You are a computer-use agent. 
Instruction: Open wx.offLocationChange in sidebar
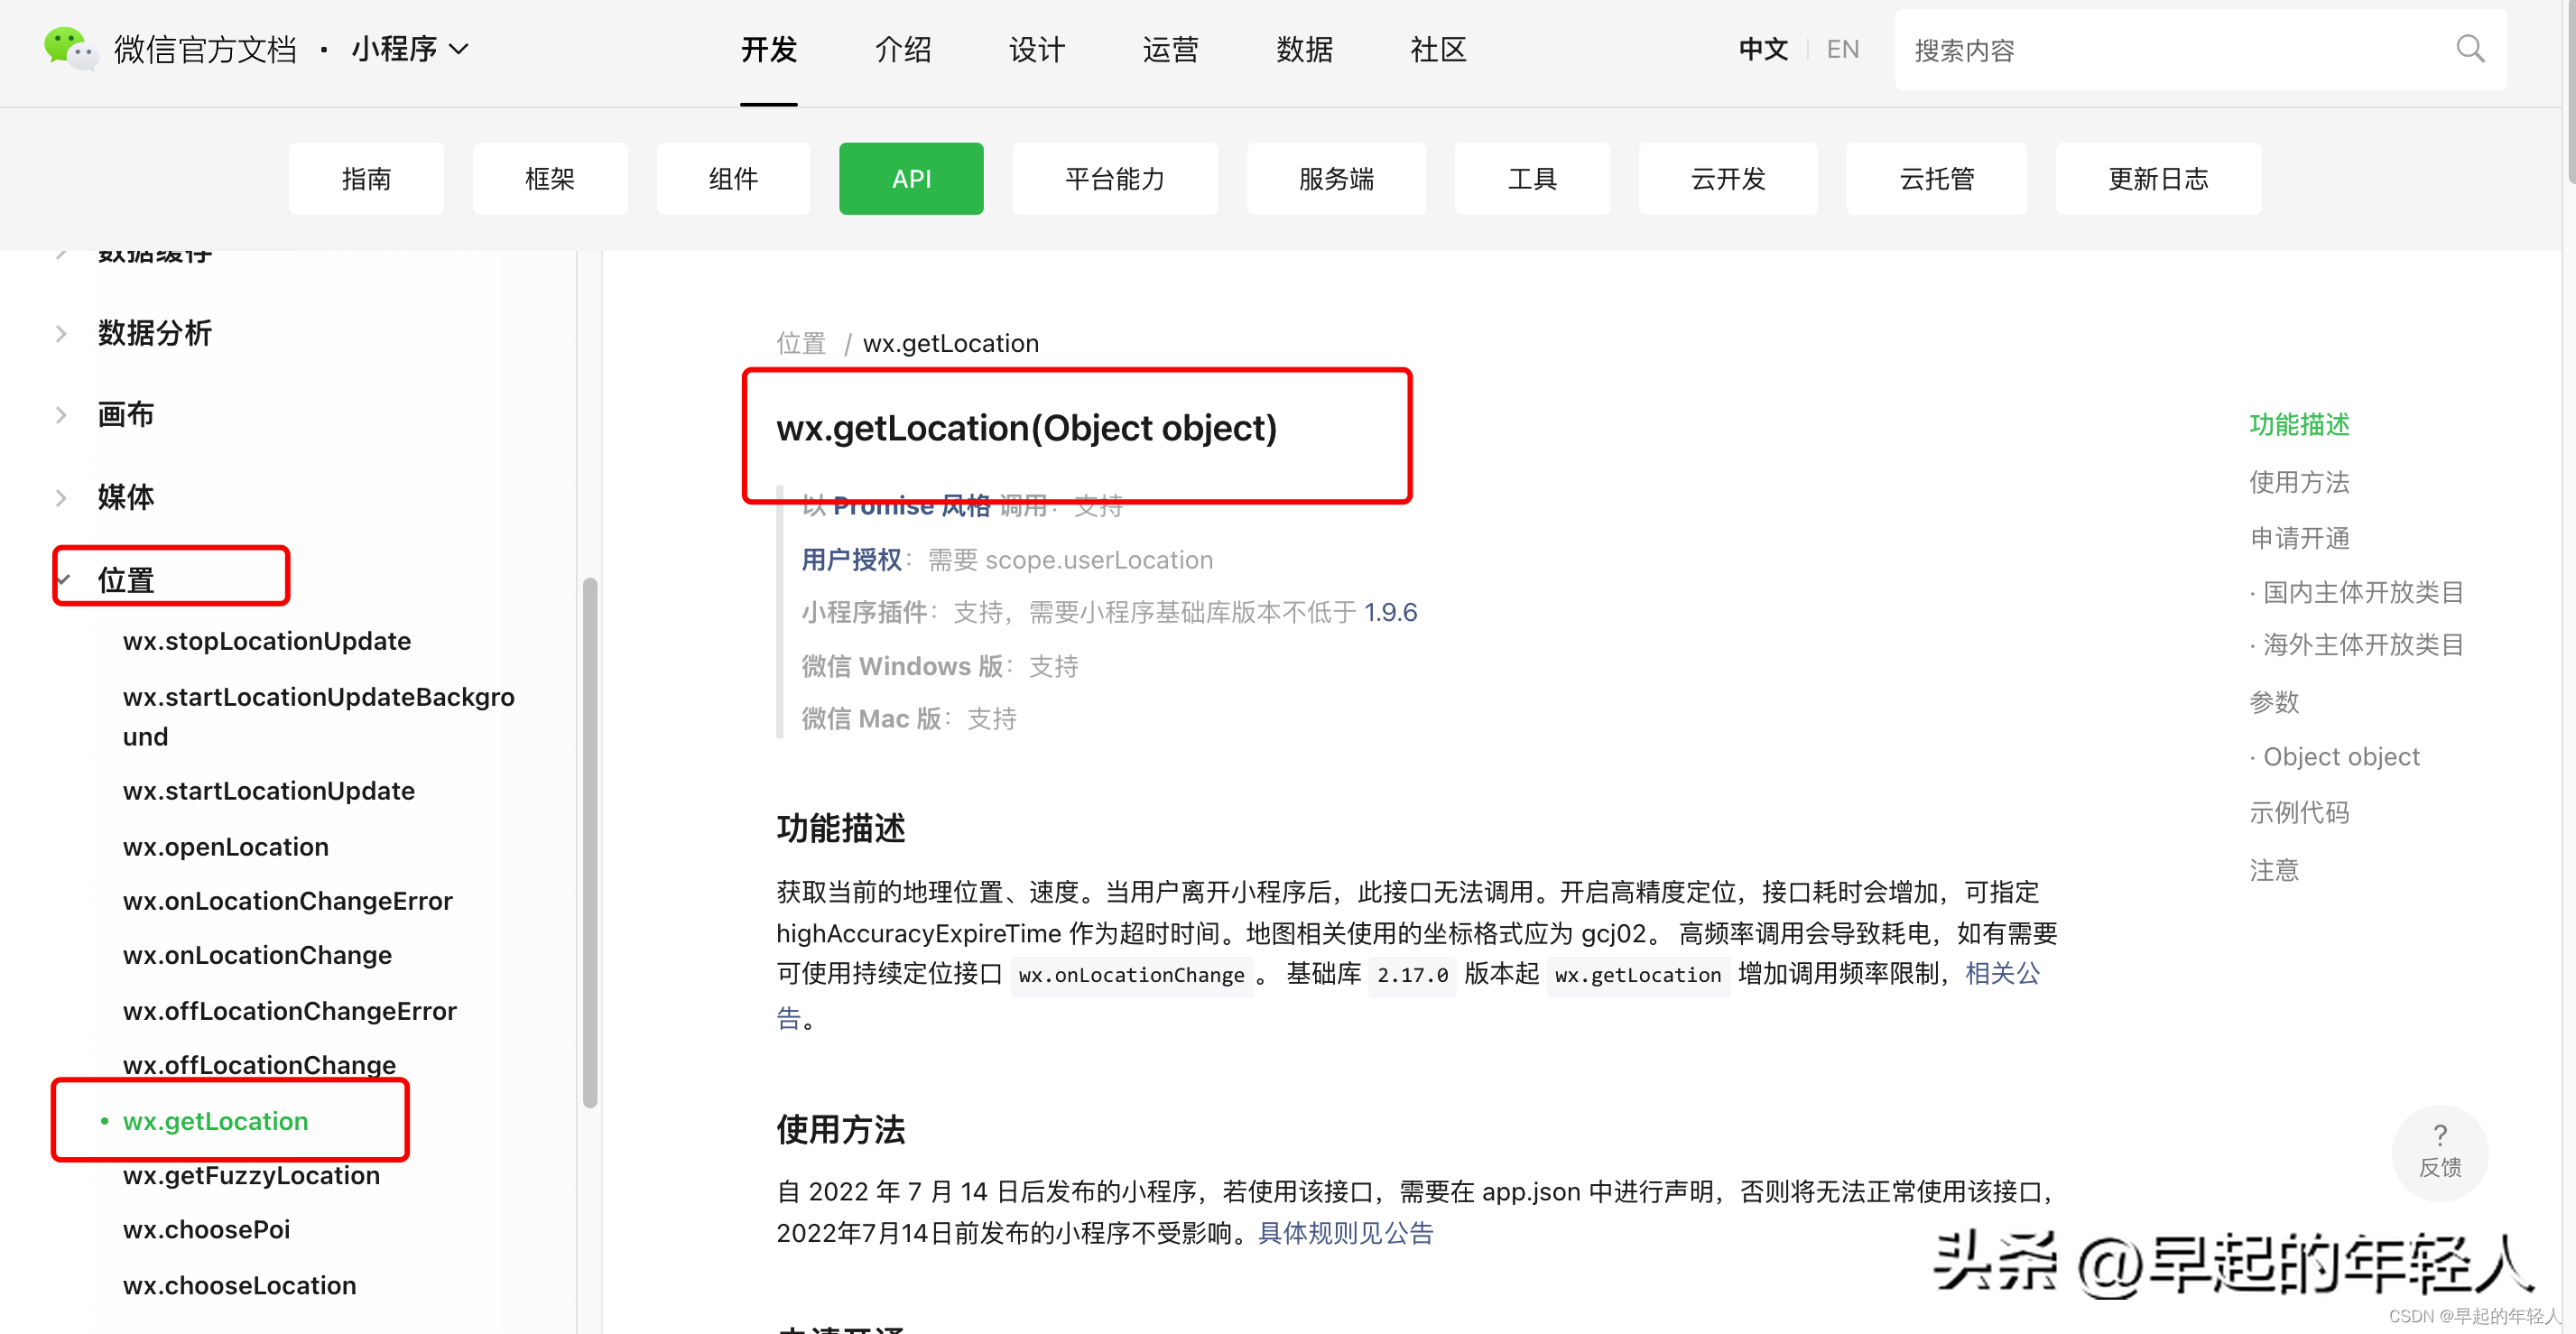pyautogui.click(x=259, y=1064)
